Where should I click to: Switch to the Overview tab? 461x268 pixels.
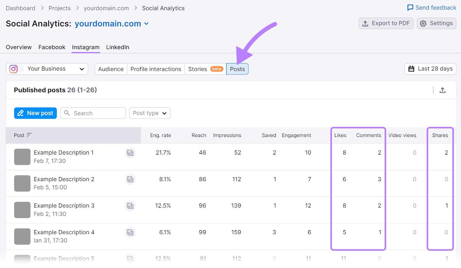click(19, 47)
